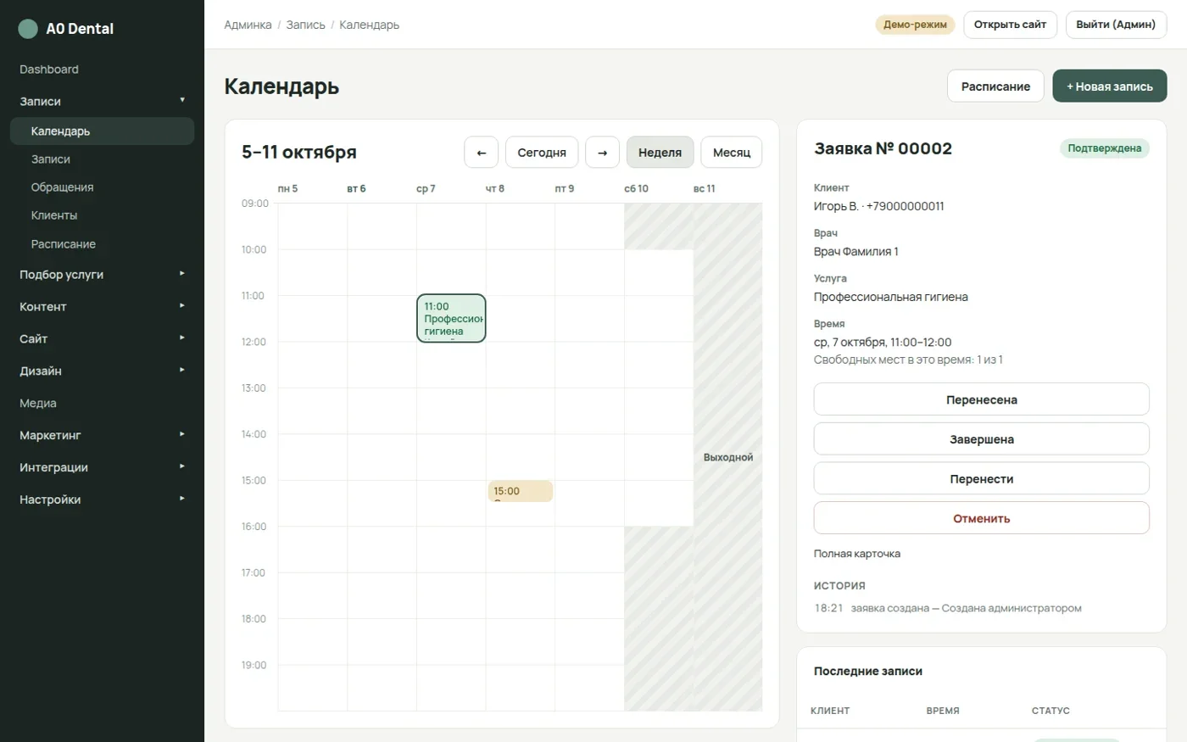Viewport: 1187px width, 742px height.
Task: Expand the Контент sidebar section
Action: pyautogui.click(x=102, y=307)
